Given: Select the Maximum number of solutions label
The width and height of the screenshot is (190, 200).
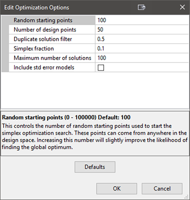Looking at the screenshot, I should tap(52, 58).
